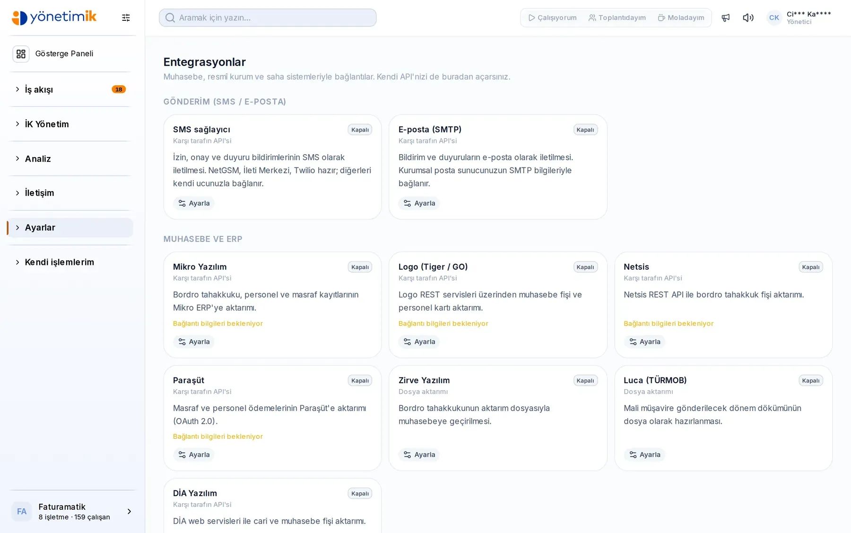Click the DİA Yazılım card title
The width and height of the screenshot is (851, 533).
(x=195, y=493)
